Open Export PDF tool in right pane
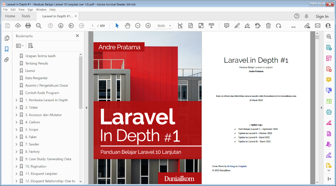Viewport: 336px width, 186px height. click(x=329, y=48)
